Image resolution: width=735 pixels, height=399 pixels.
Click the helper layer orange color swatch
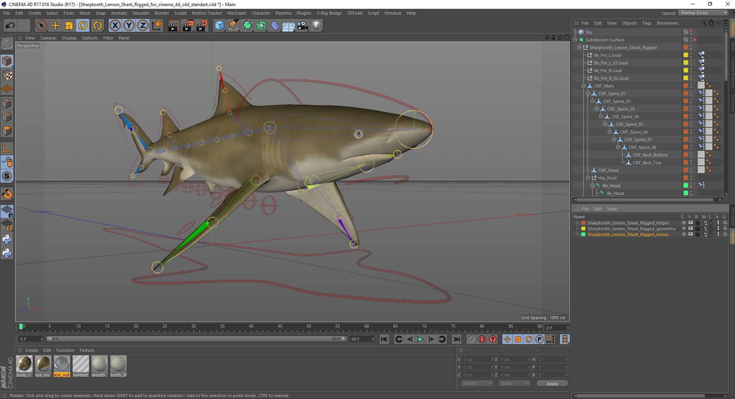[x=583, y=223]
